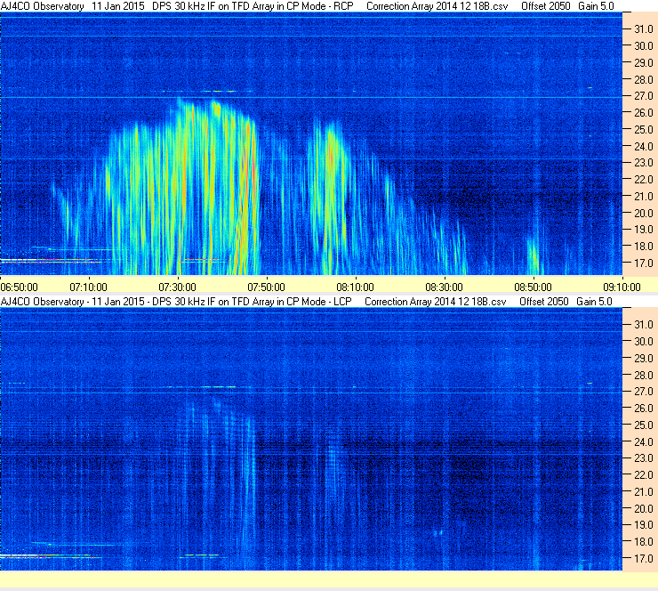This screenshot has width=658, height=591.
Task: Click the isolated burst near 08:50 in RCP spectrogram
Action: (x=533, y=255)
